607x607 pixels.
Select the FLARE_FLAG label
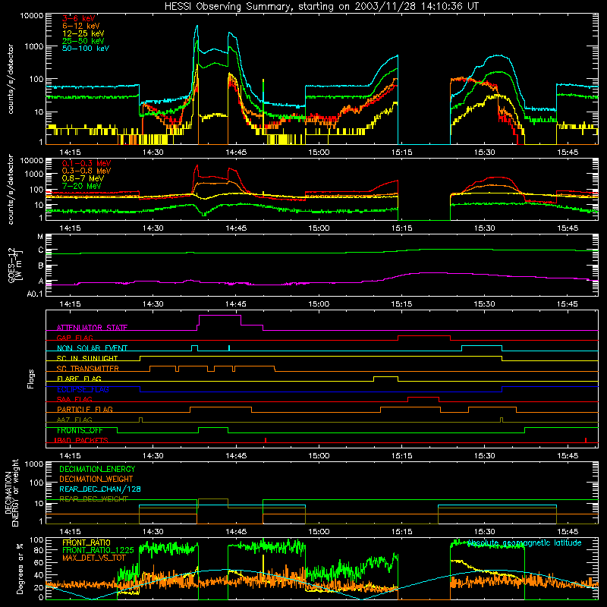79,379
